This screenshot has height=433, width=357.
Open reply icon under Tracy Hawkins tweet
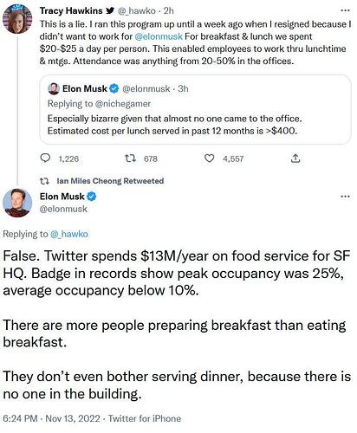45,158
